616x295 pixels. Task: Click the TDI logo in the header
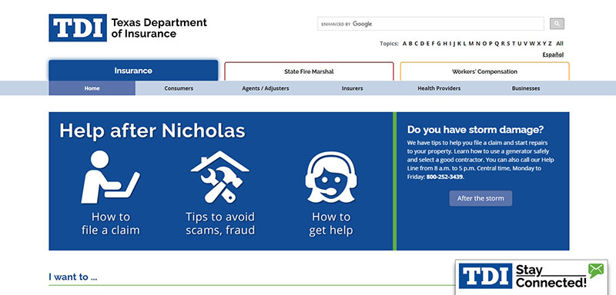78,28
